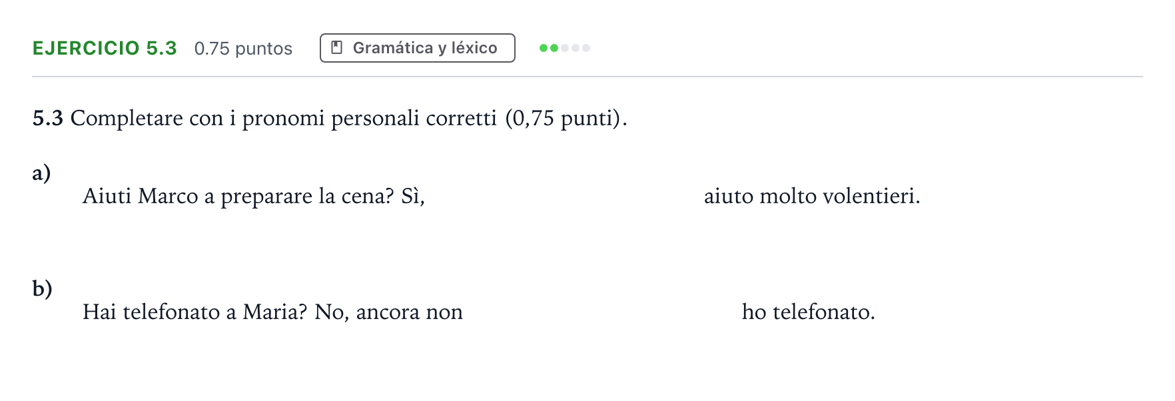Click the question 'Hai telefonato a Maria?'
Screen dimensions: 1175x401
coord(195,312)
